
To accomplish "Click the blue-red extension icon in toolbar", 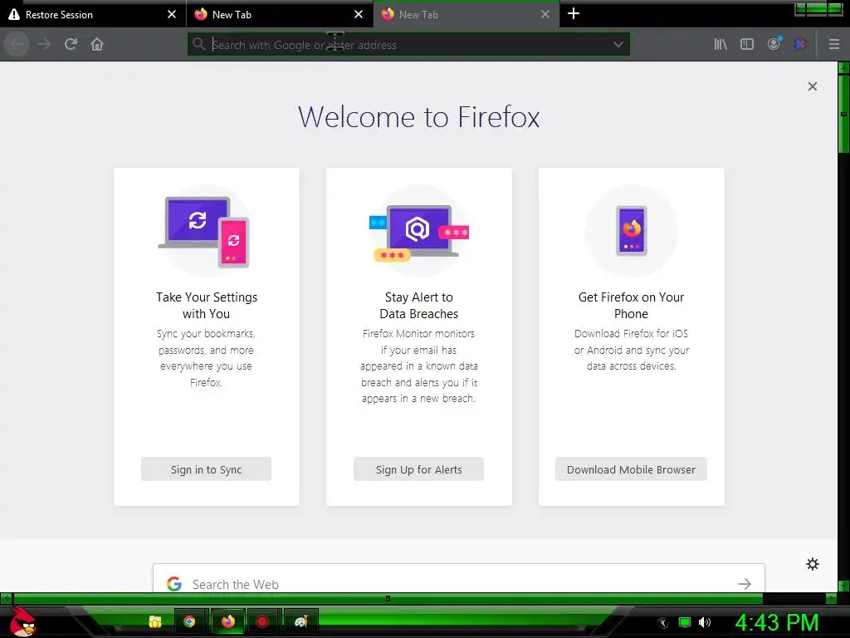I will coord(800,44).
